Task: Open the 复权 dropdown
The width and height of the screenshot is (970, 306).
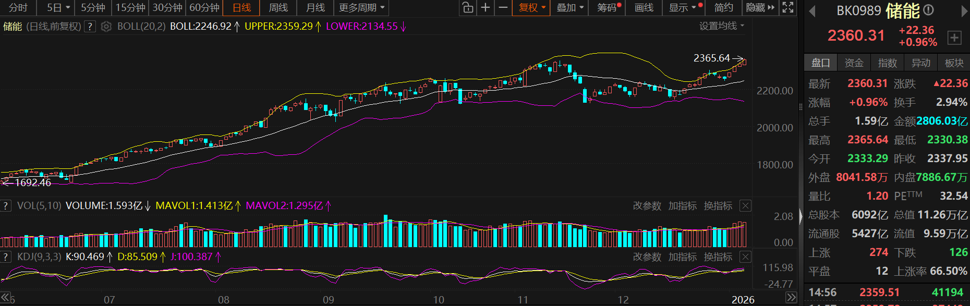Action: (532, 8)
